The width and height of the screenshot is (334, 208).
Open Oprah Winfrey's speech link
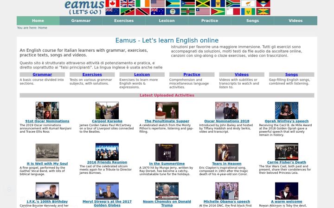287,121
